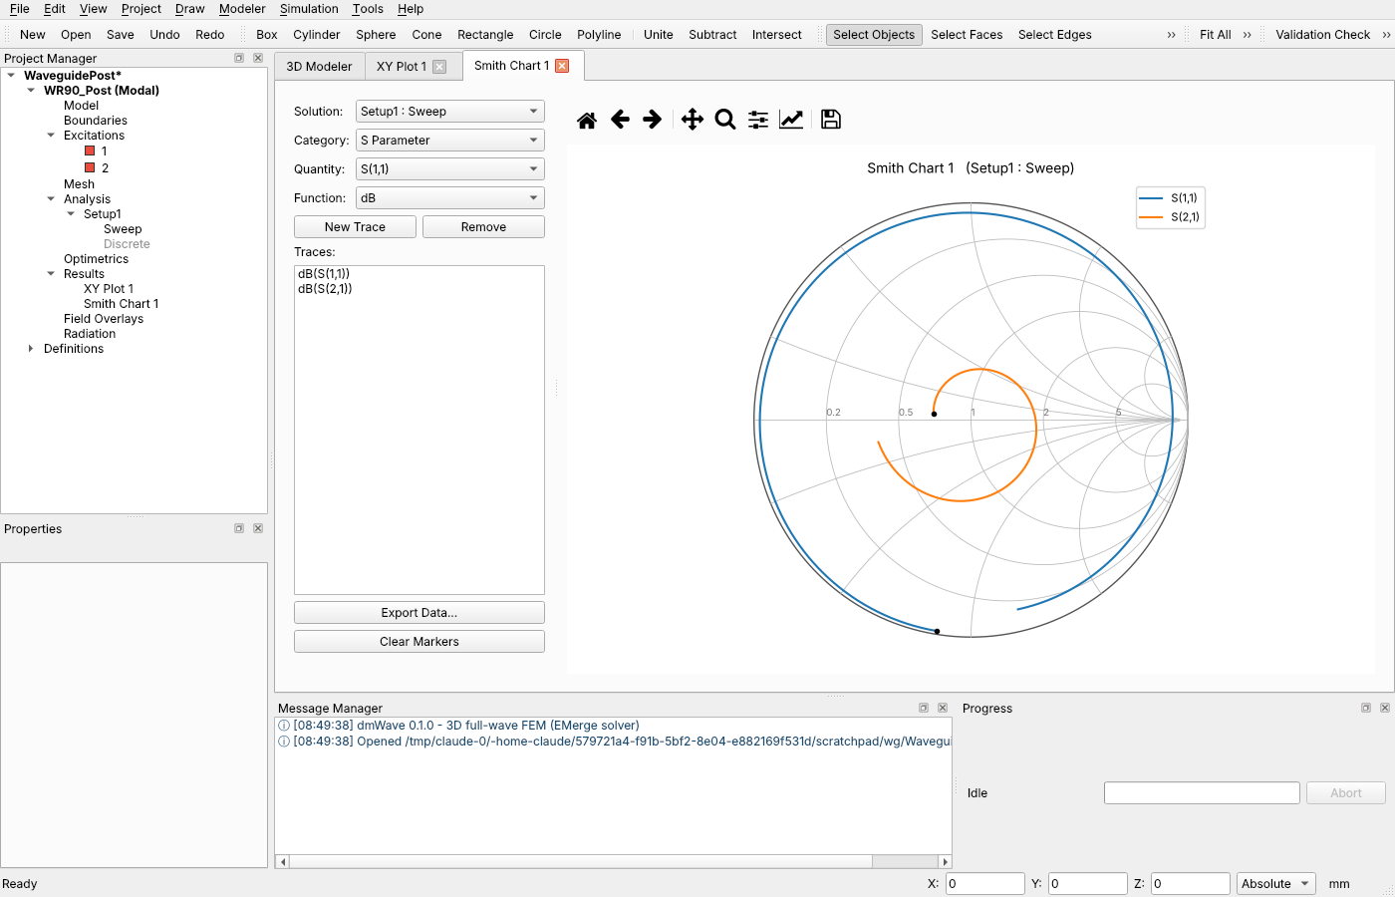Viewport: 1395px width, 897px height.
Task: Reset the Smith chart view with Home icon
Action: [x=587, y=120]
